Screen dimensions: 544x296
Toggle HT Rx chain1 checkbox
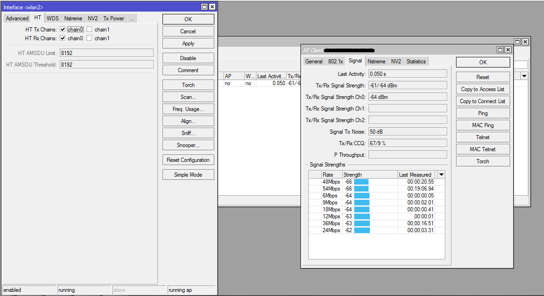pos(89,38)
